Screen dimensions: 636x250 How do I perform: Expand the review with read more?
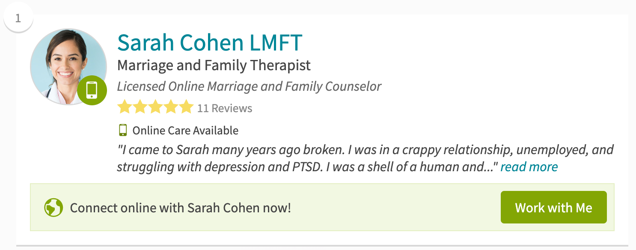pos(529,167)
